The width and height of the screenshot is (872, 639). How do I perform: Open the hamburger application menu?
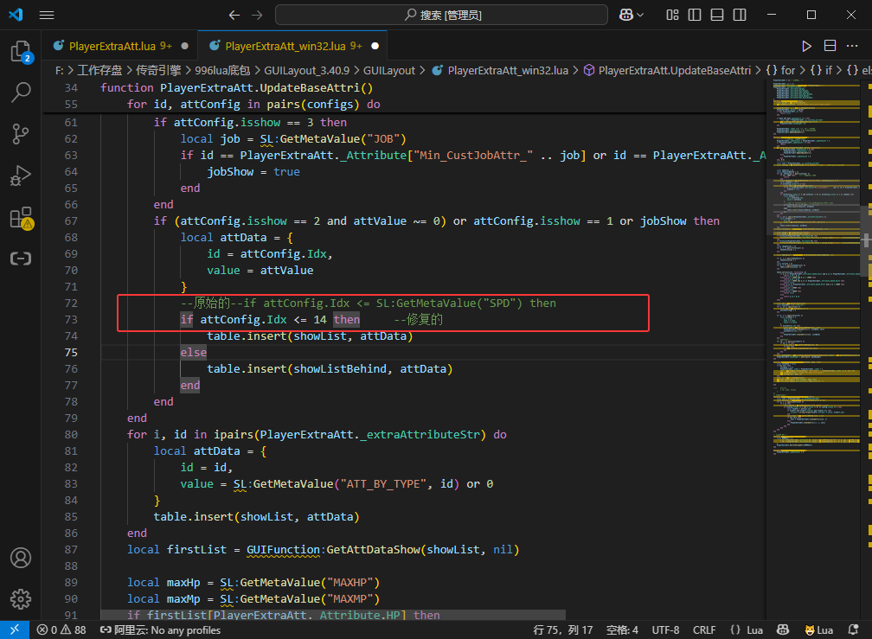[47, 15]
